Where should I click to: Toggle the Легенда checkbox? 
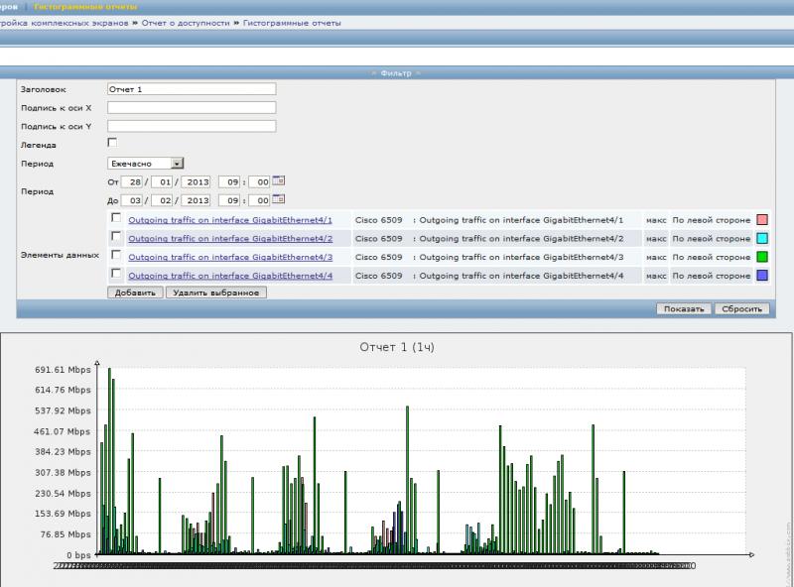click(x=112, y=144)
